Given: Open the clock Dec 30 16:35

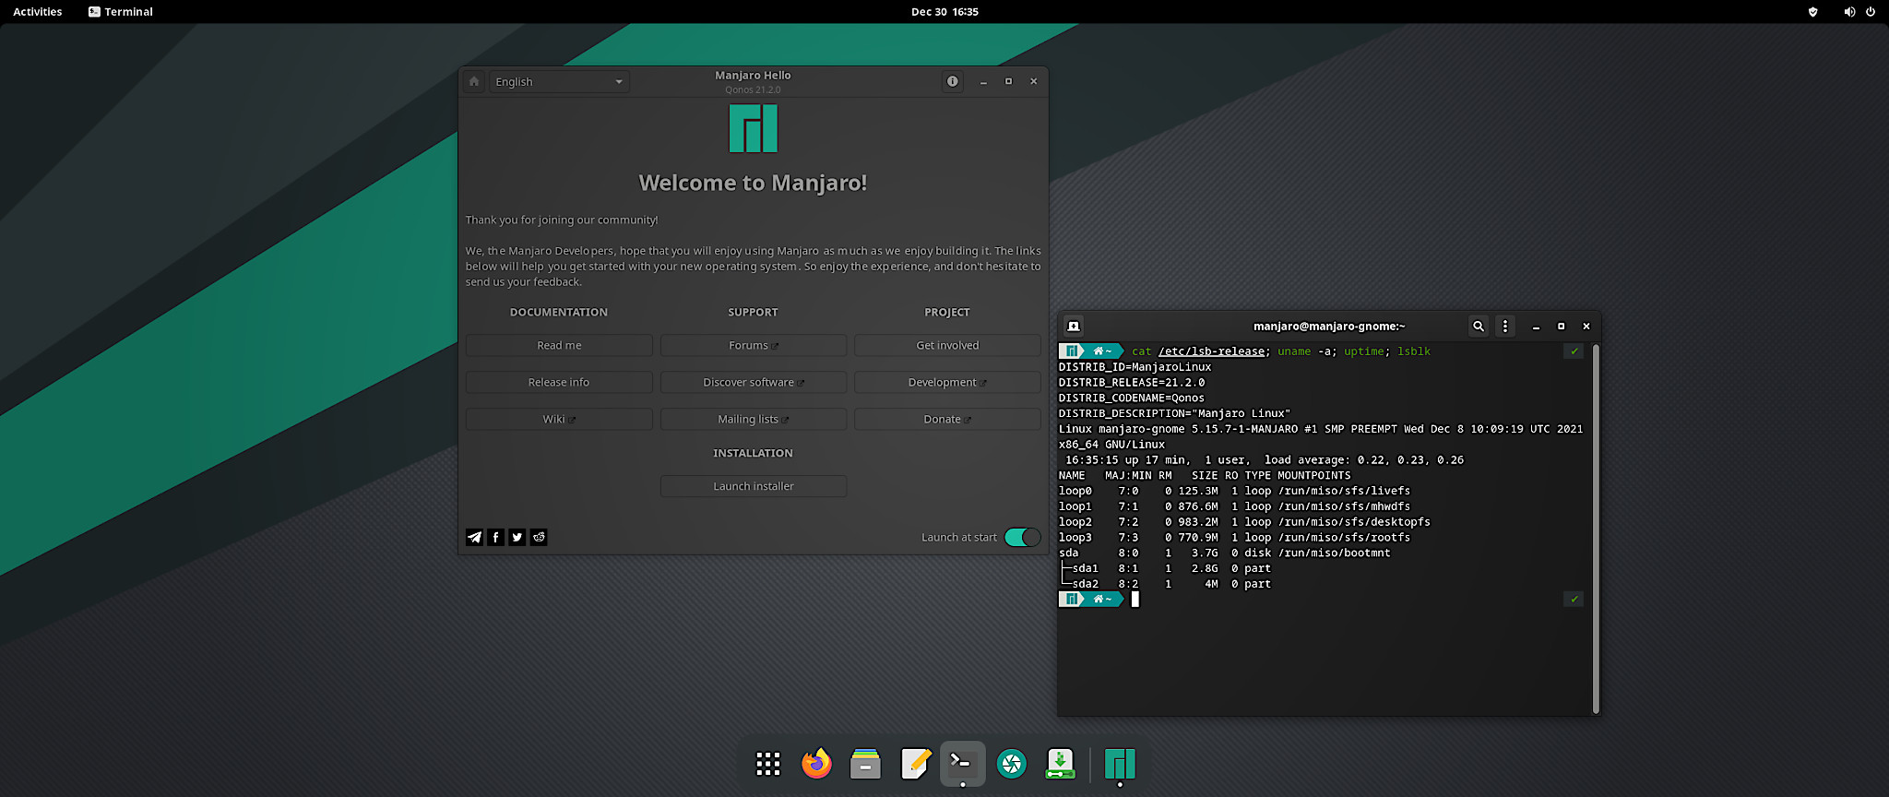Looking at the screenshot, I should [944, 12].
